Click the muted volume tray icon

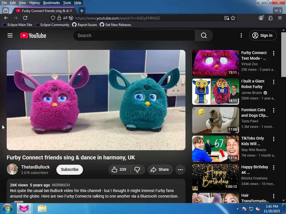258,209
